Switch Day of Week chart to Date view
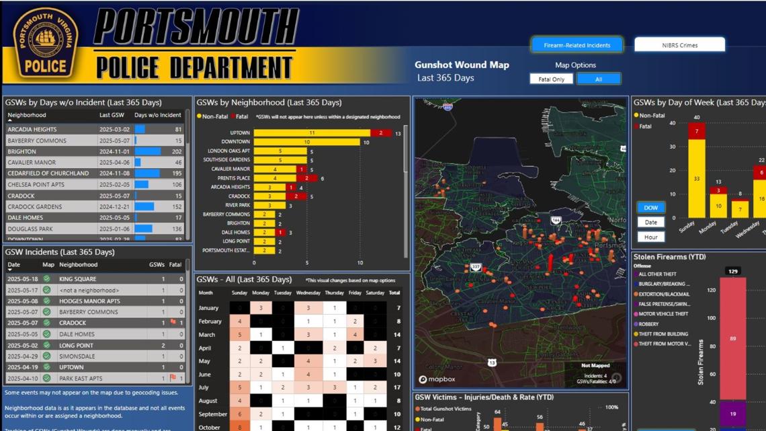The width and height of the screenshot is (766, 431). pyautogui.click(x=650, y=222)
